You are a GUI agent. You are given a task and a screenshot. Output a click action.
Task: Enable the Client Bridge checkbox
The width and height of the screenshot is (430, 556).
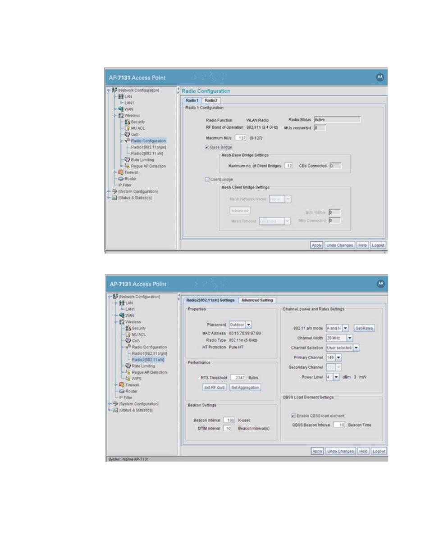pos(207,179)
